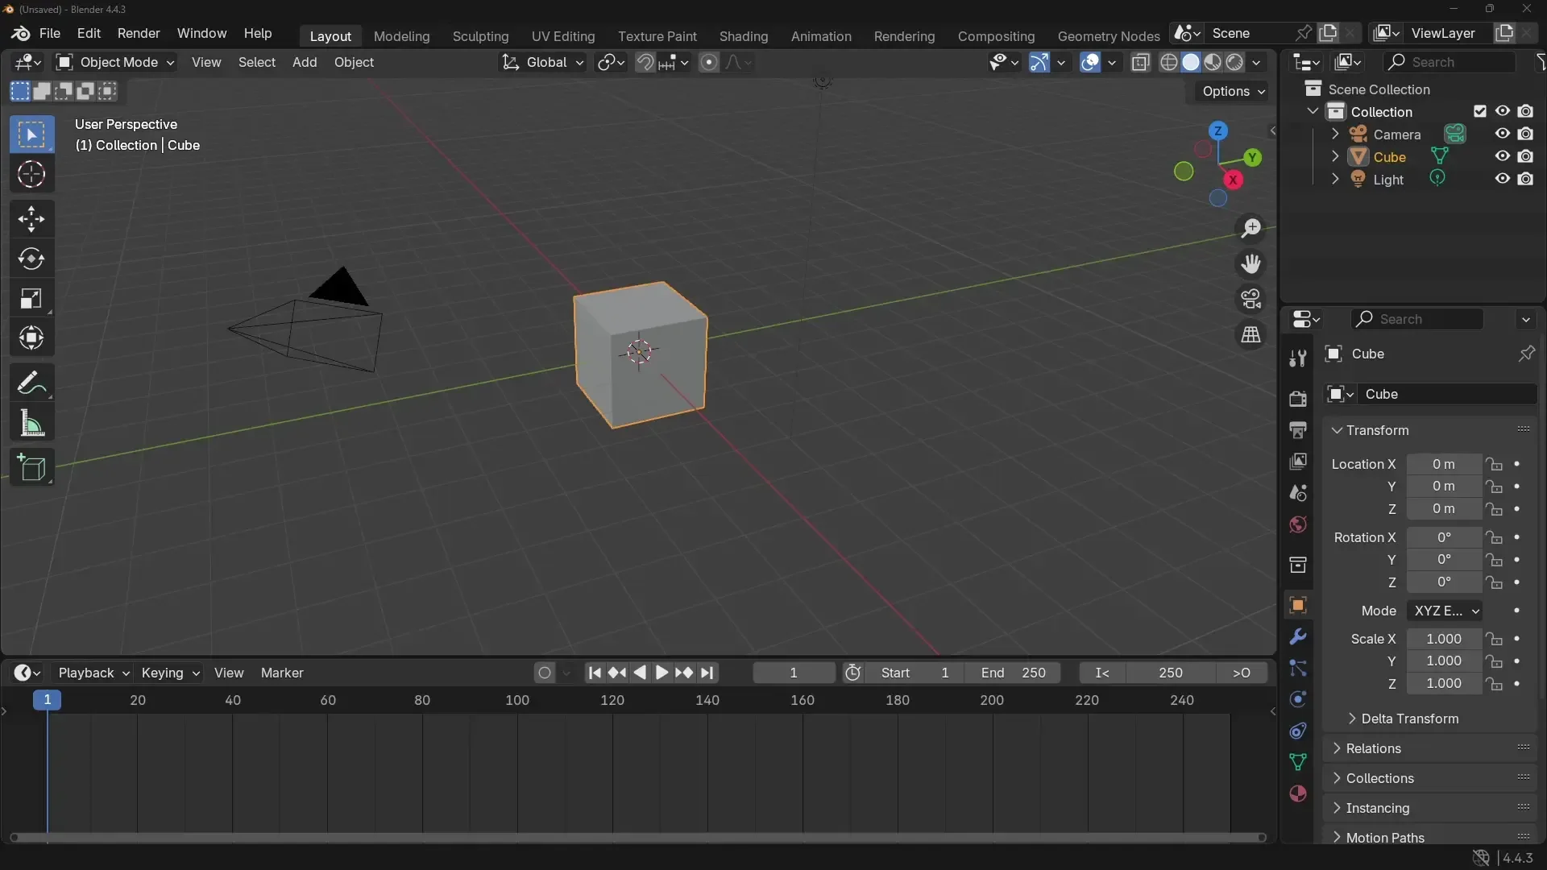This screenshot has height=870, width=1547.
Task: Open the Global orientation dropdown
Action: pyautogui.click(x=543, y=62)
